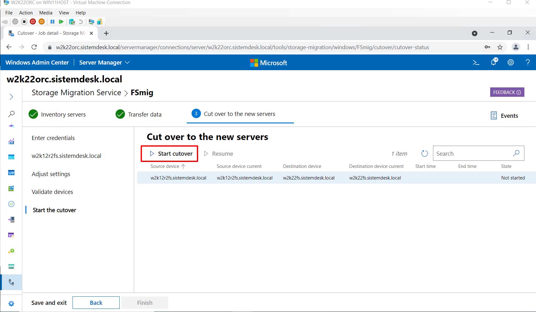This screenshot has height=312, width=536.
Task: Click the disabled Resume button
Action: tap(219, 153)
